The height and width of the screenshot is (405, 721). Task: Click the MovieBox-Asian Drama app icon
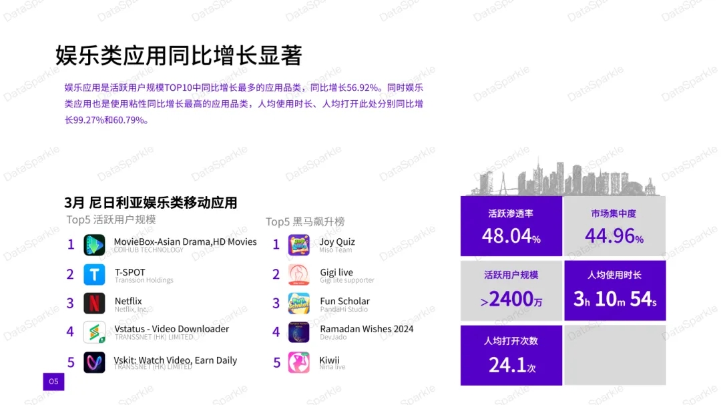click(x=94, y=244)
